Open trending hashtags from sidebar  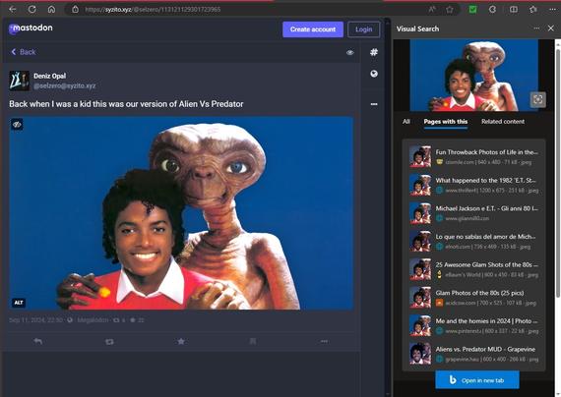(374, 52)
